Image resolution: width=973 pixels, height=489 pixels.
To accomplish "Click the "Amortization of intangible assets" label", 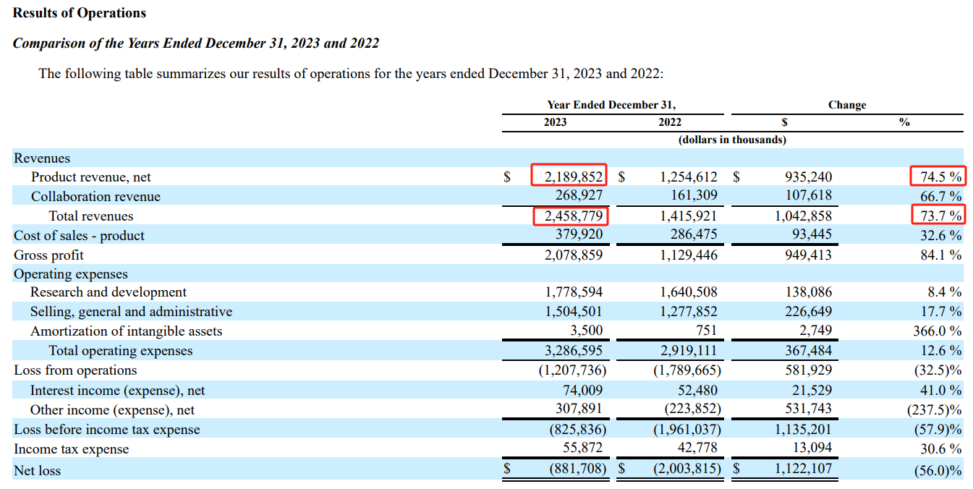I will pos(126,331).
